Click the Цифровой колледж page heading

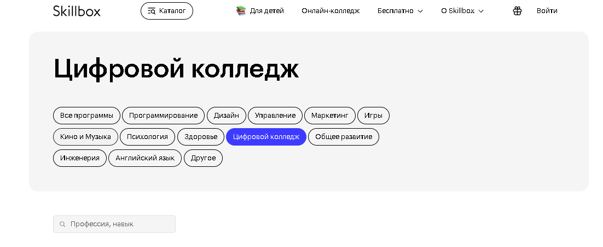(176, 69)
